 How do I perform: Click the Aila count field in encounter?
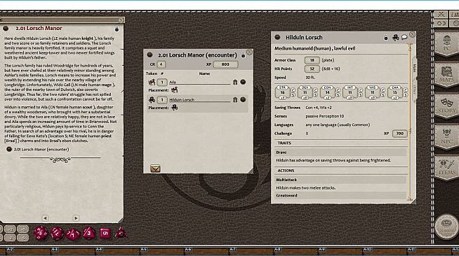coord(162,83)
